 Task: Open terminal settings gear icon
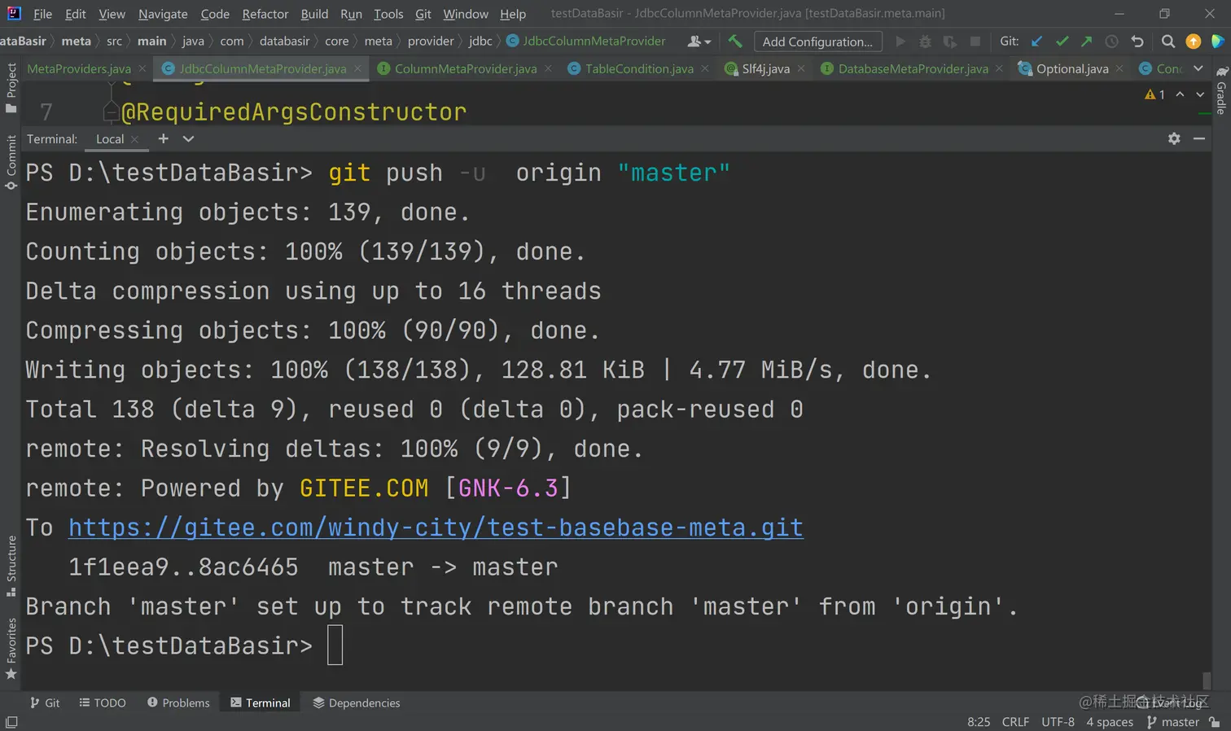pyautogui.click(x=1174, y=138)
